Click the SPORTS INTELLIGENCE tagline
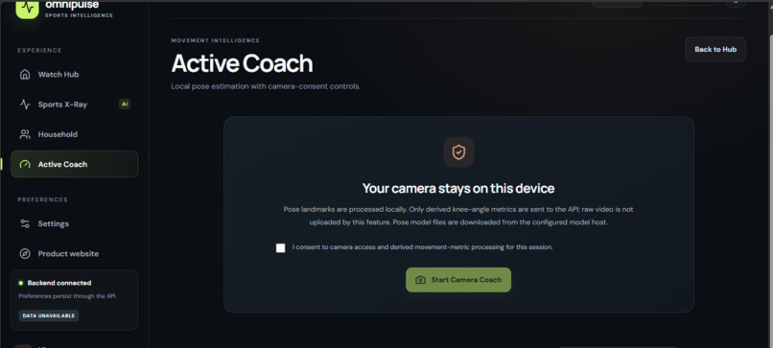The image size is (773, 348). pos(79,15)
